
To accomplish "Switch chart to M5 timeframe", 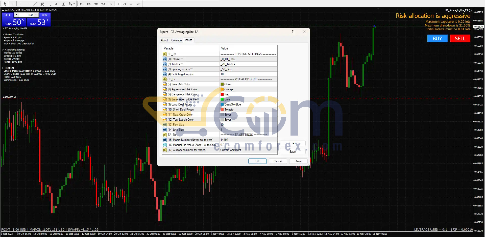I will point(89,4).
